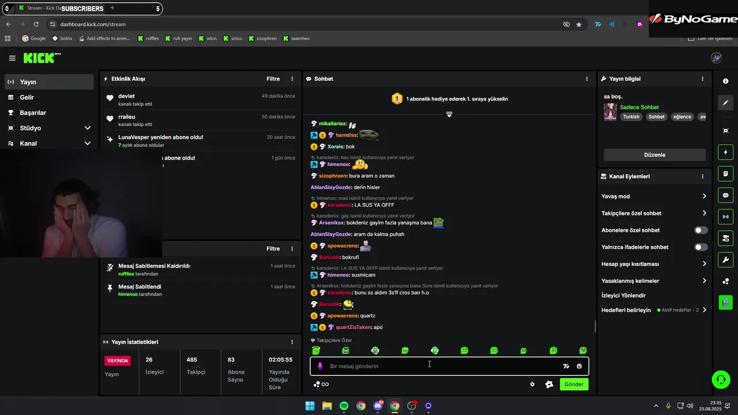Open Etkinlik Akışı panel options menu

pos(292,79)
